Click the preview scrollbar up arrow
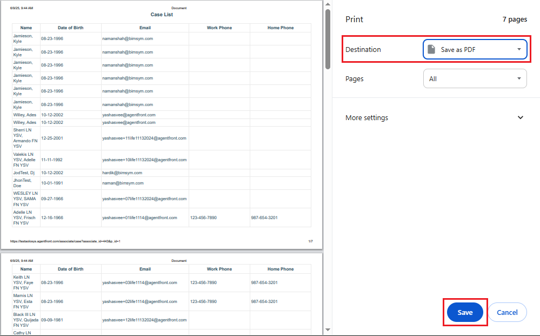The width and height of the screenshot is (540, 336). 328,4
